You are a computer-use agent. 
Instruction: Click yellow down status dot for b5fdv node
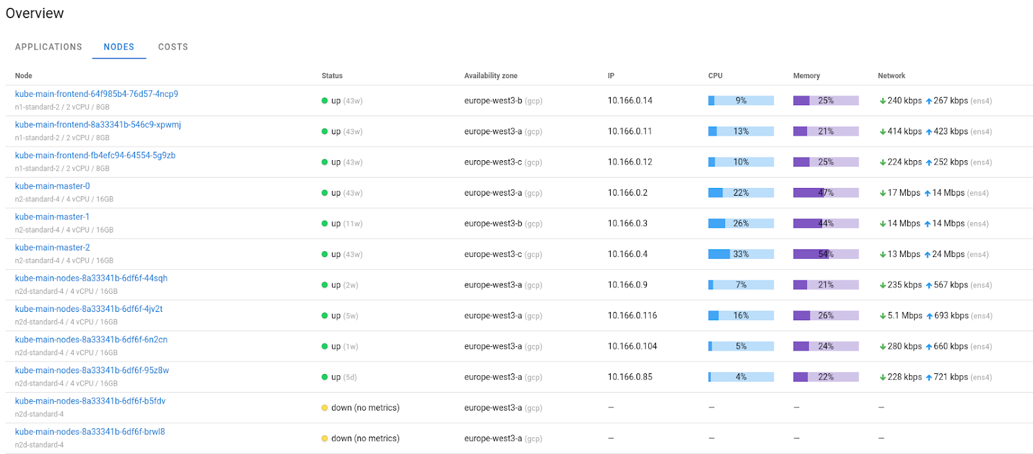325,408
